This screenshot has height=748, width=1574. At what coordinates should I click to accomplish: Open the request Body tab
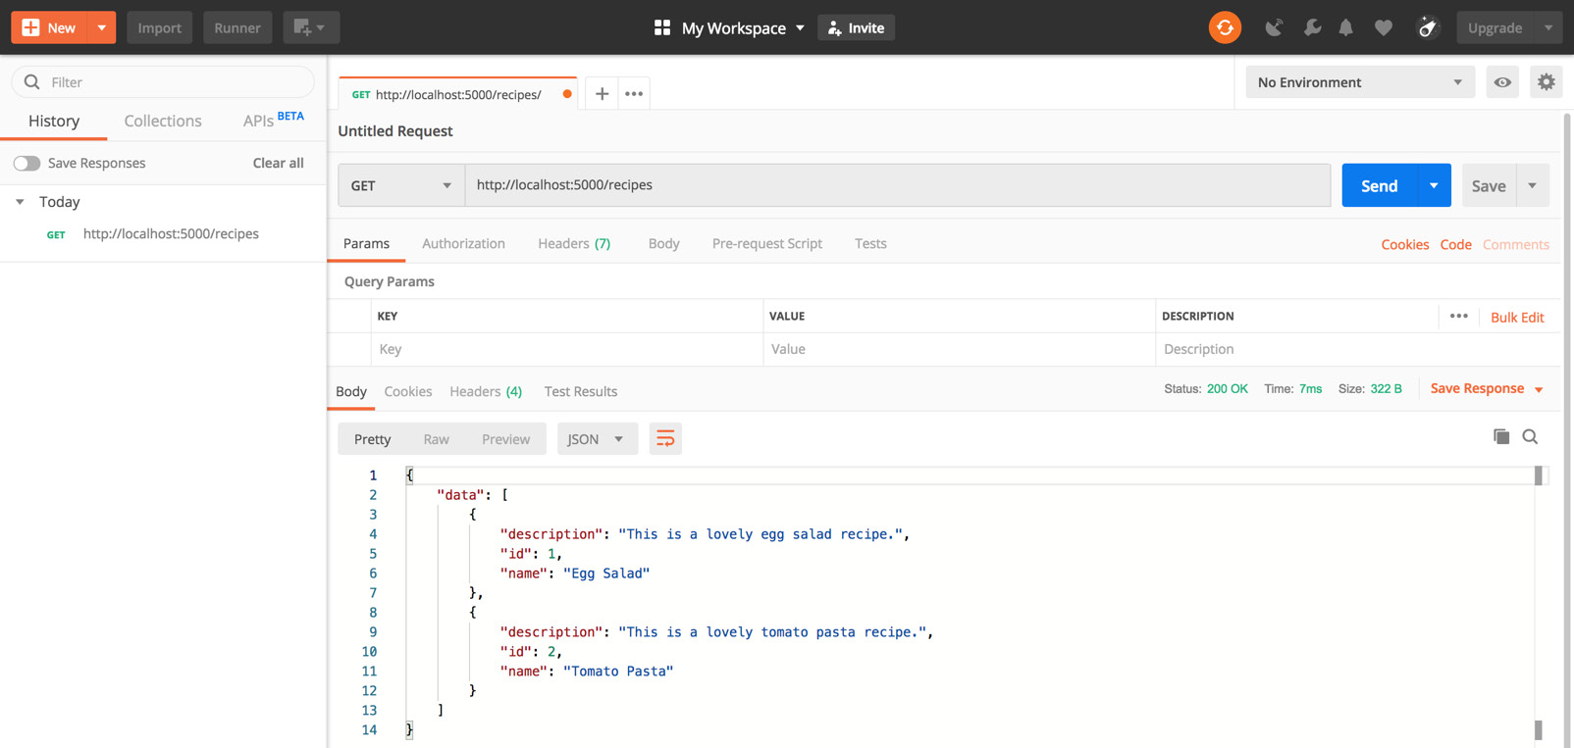tap(663, 243)
